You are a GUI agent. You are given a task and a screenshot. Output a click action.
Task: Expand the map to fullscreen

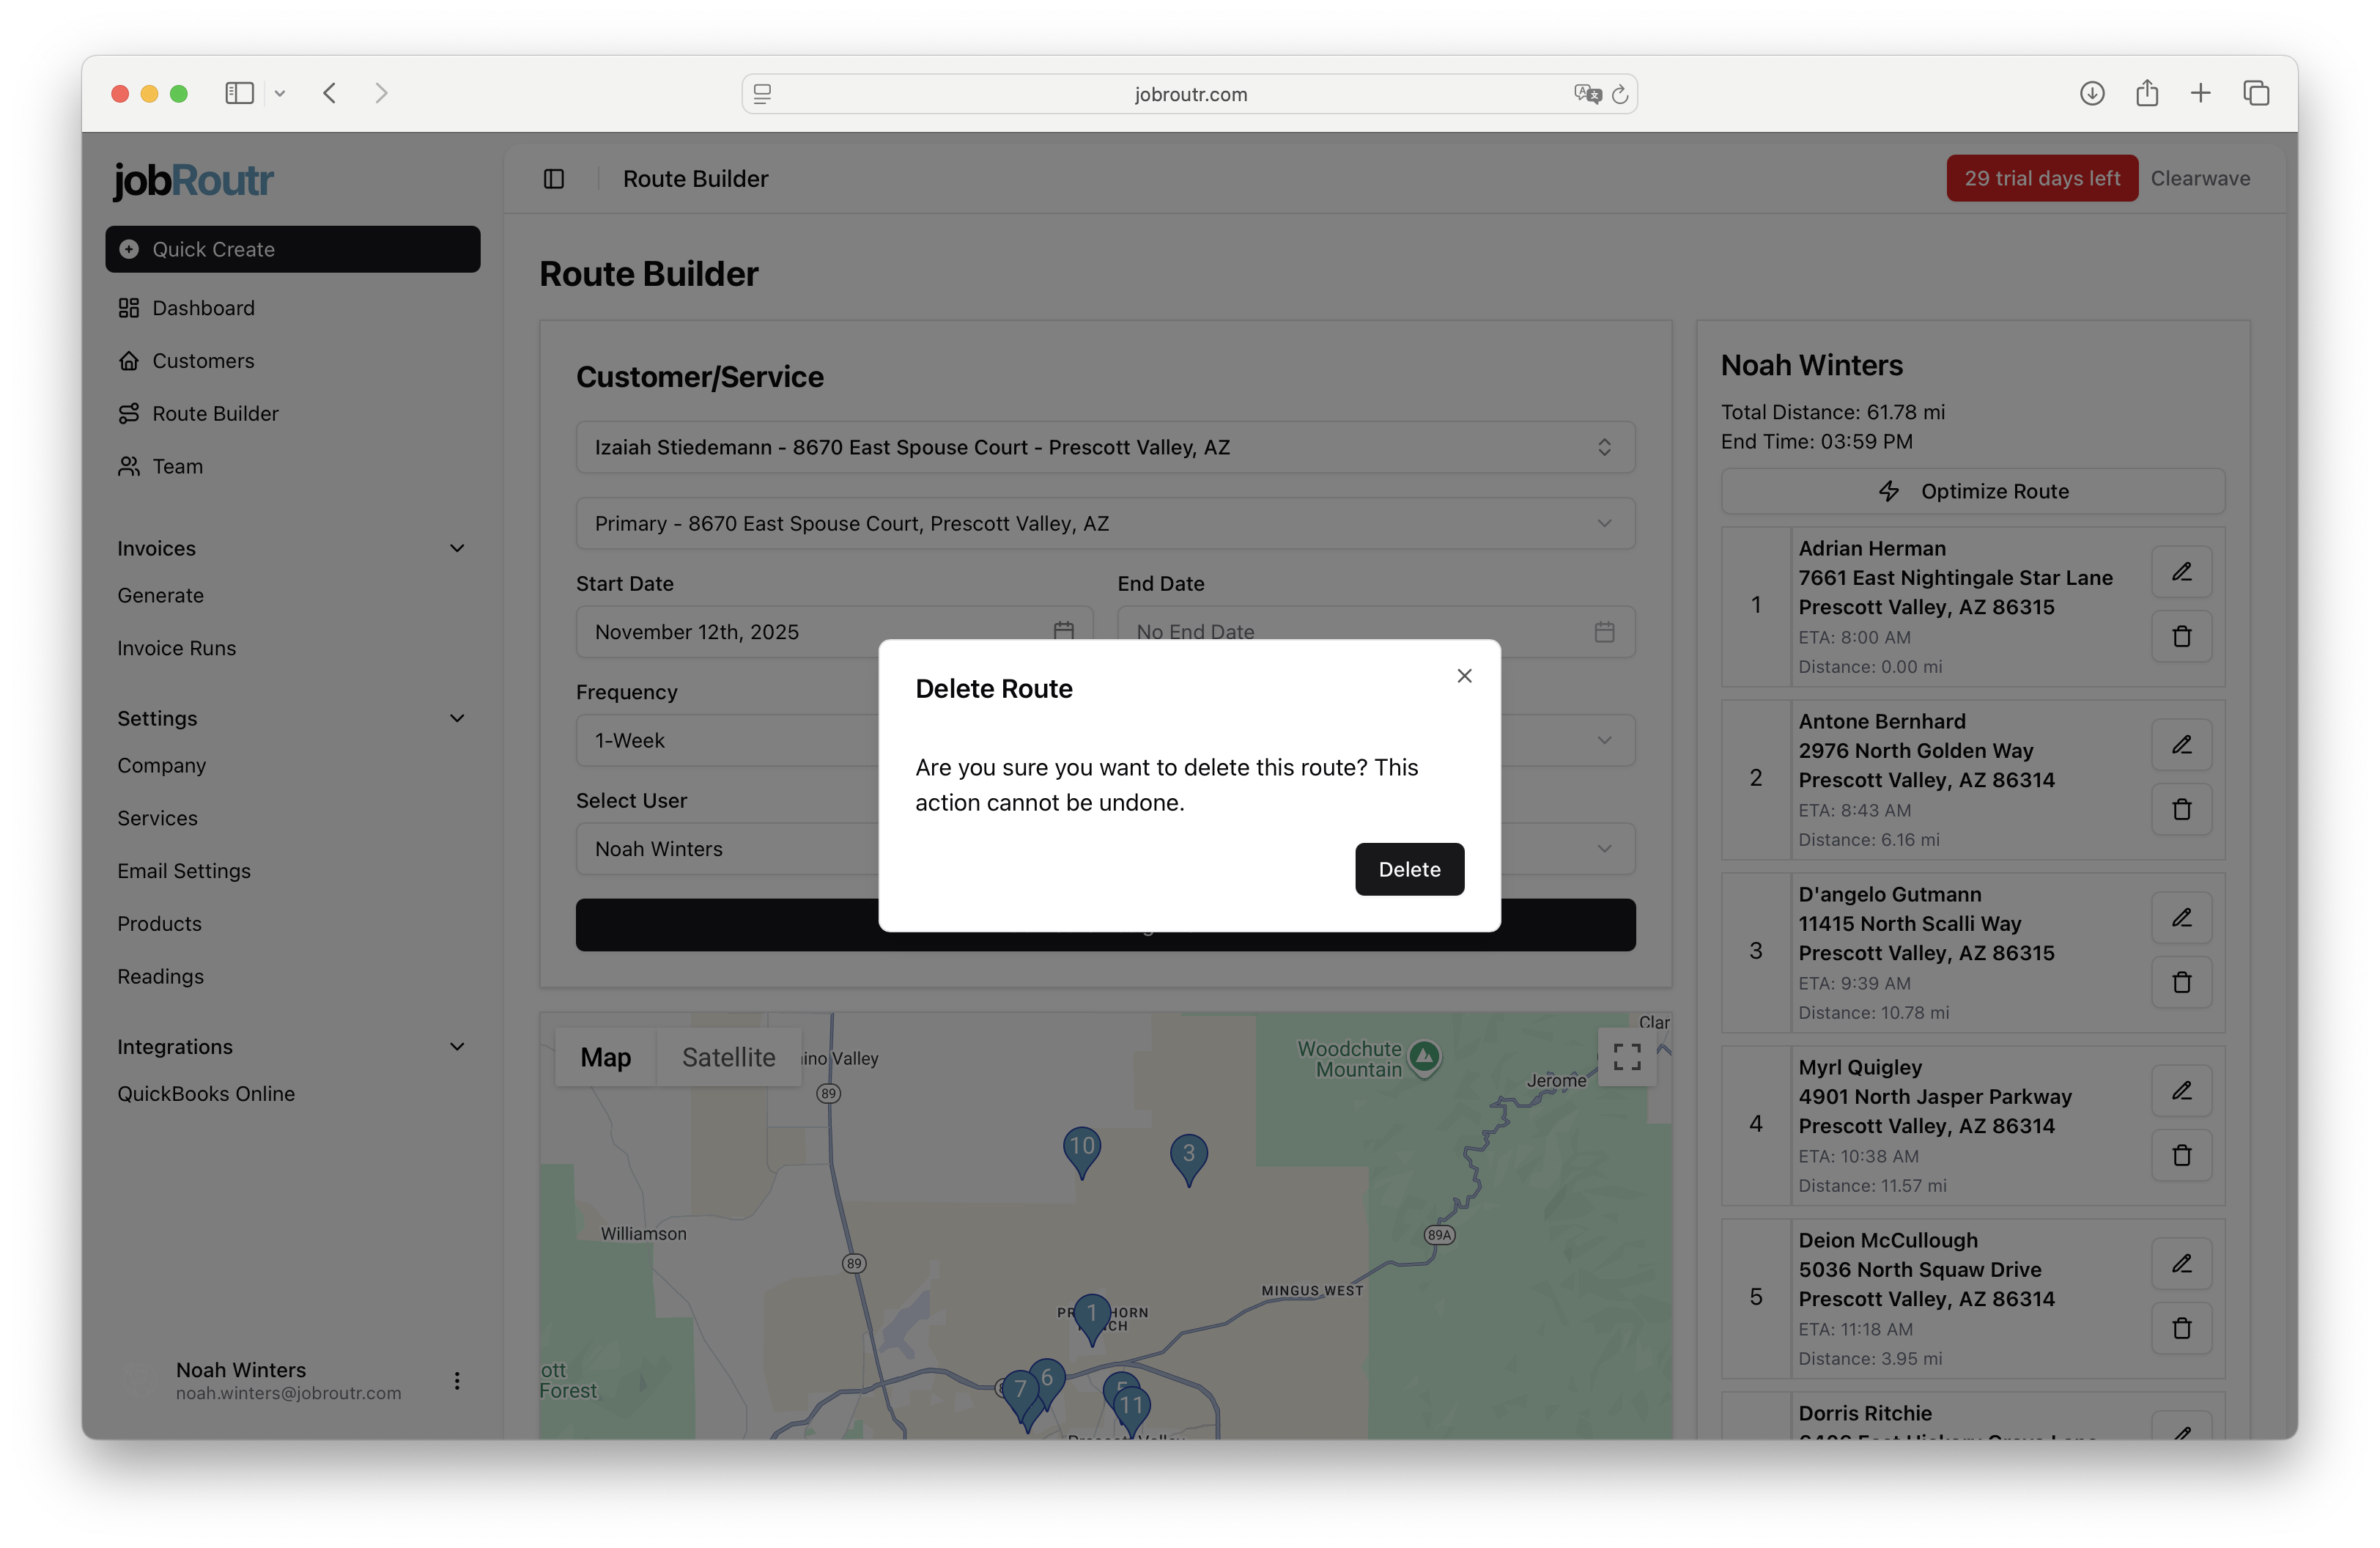pyautogui.click(x=1626, y=1057)
